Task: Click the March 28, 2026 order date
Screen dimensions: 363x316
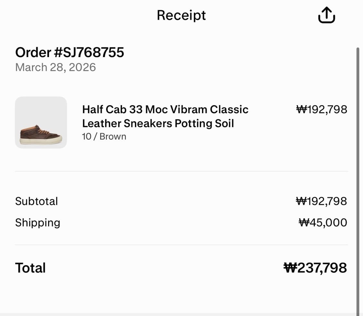Action: 55,67
